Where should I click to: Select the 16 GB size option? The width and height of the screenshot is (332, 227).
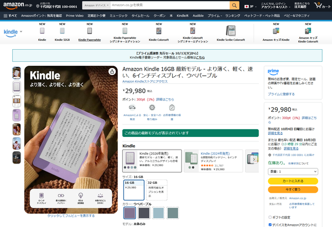click(134, 190)
